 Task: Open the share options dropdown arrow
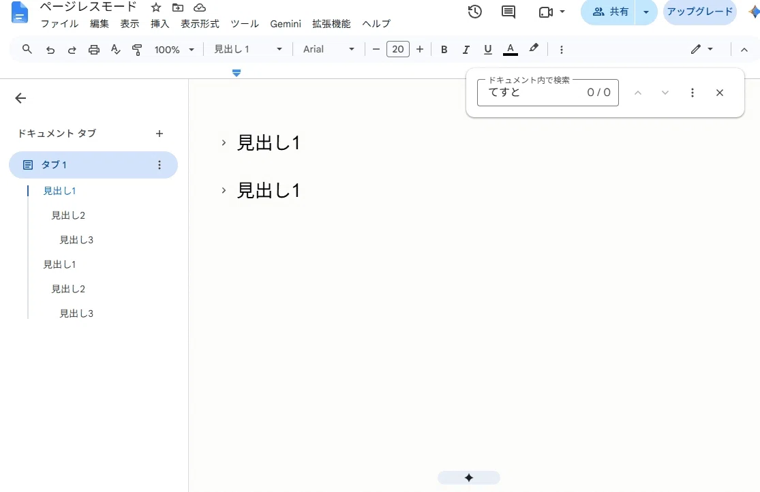(646, 12)
